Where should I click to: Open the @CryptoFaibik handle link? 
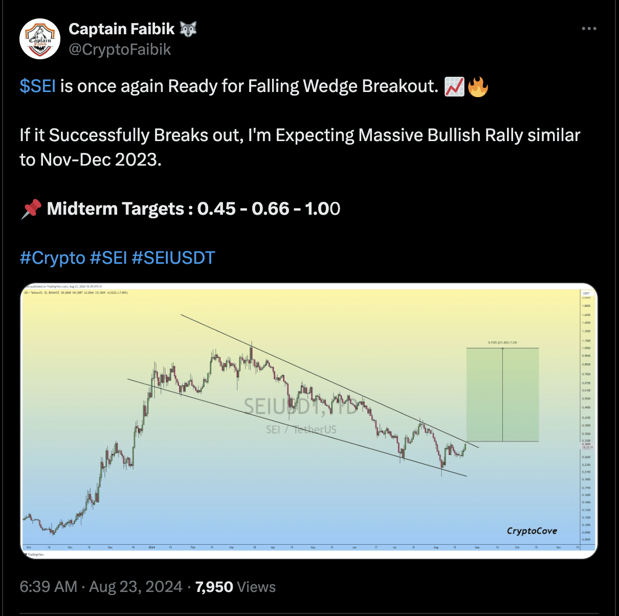tap(120, 50)
